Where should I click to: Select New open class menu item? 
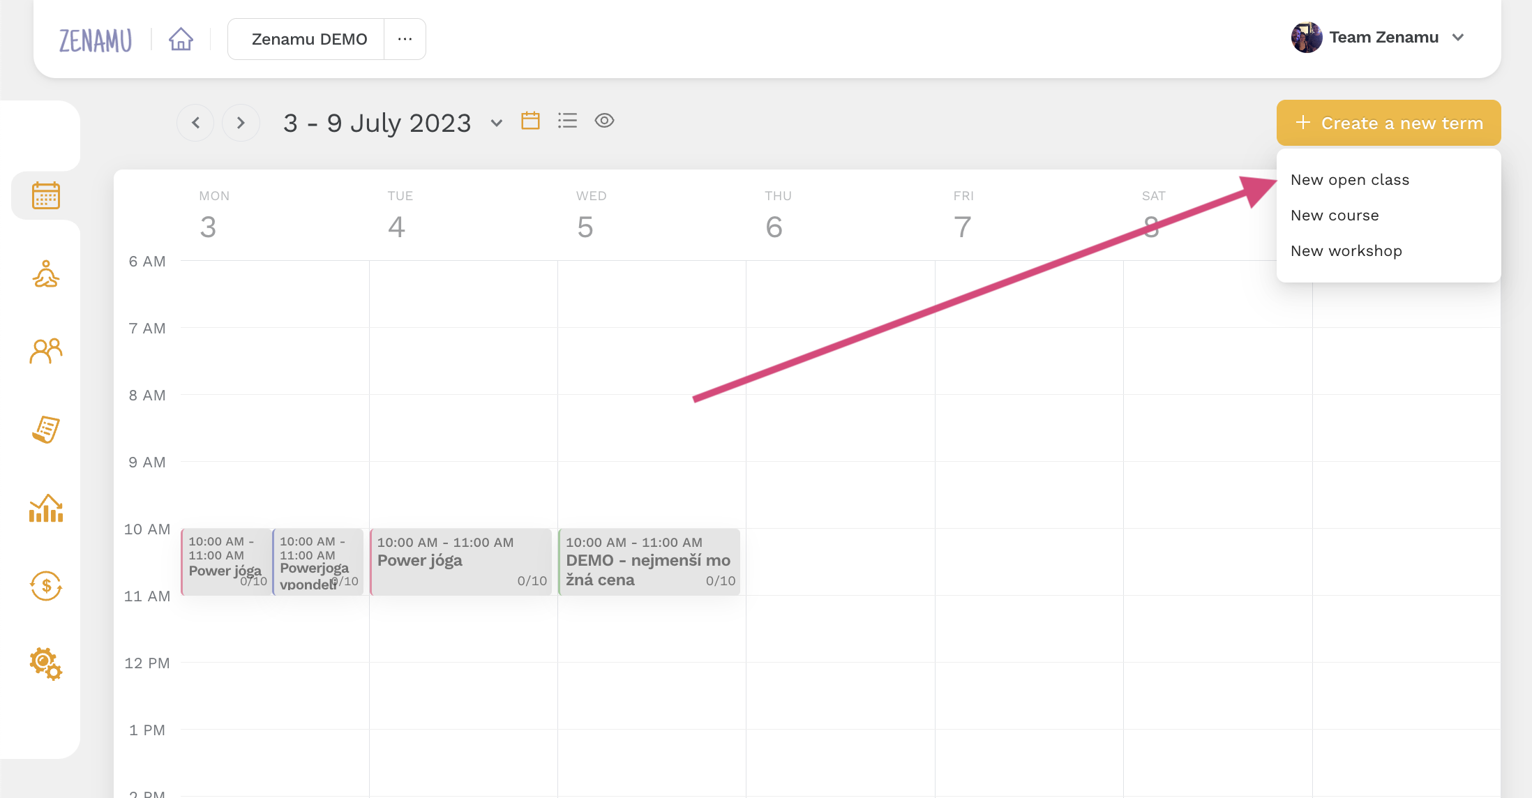click(x=1349, y=179)
